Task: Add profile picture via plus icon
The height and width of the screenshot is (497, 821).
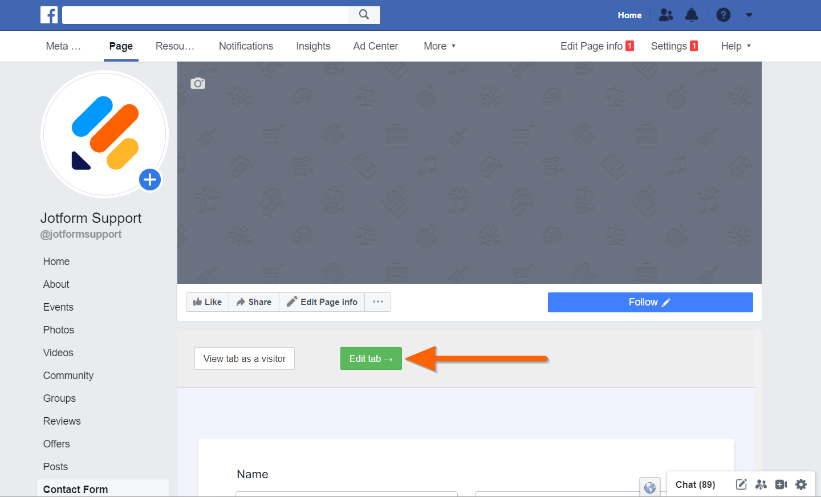Action: 150,180
